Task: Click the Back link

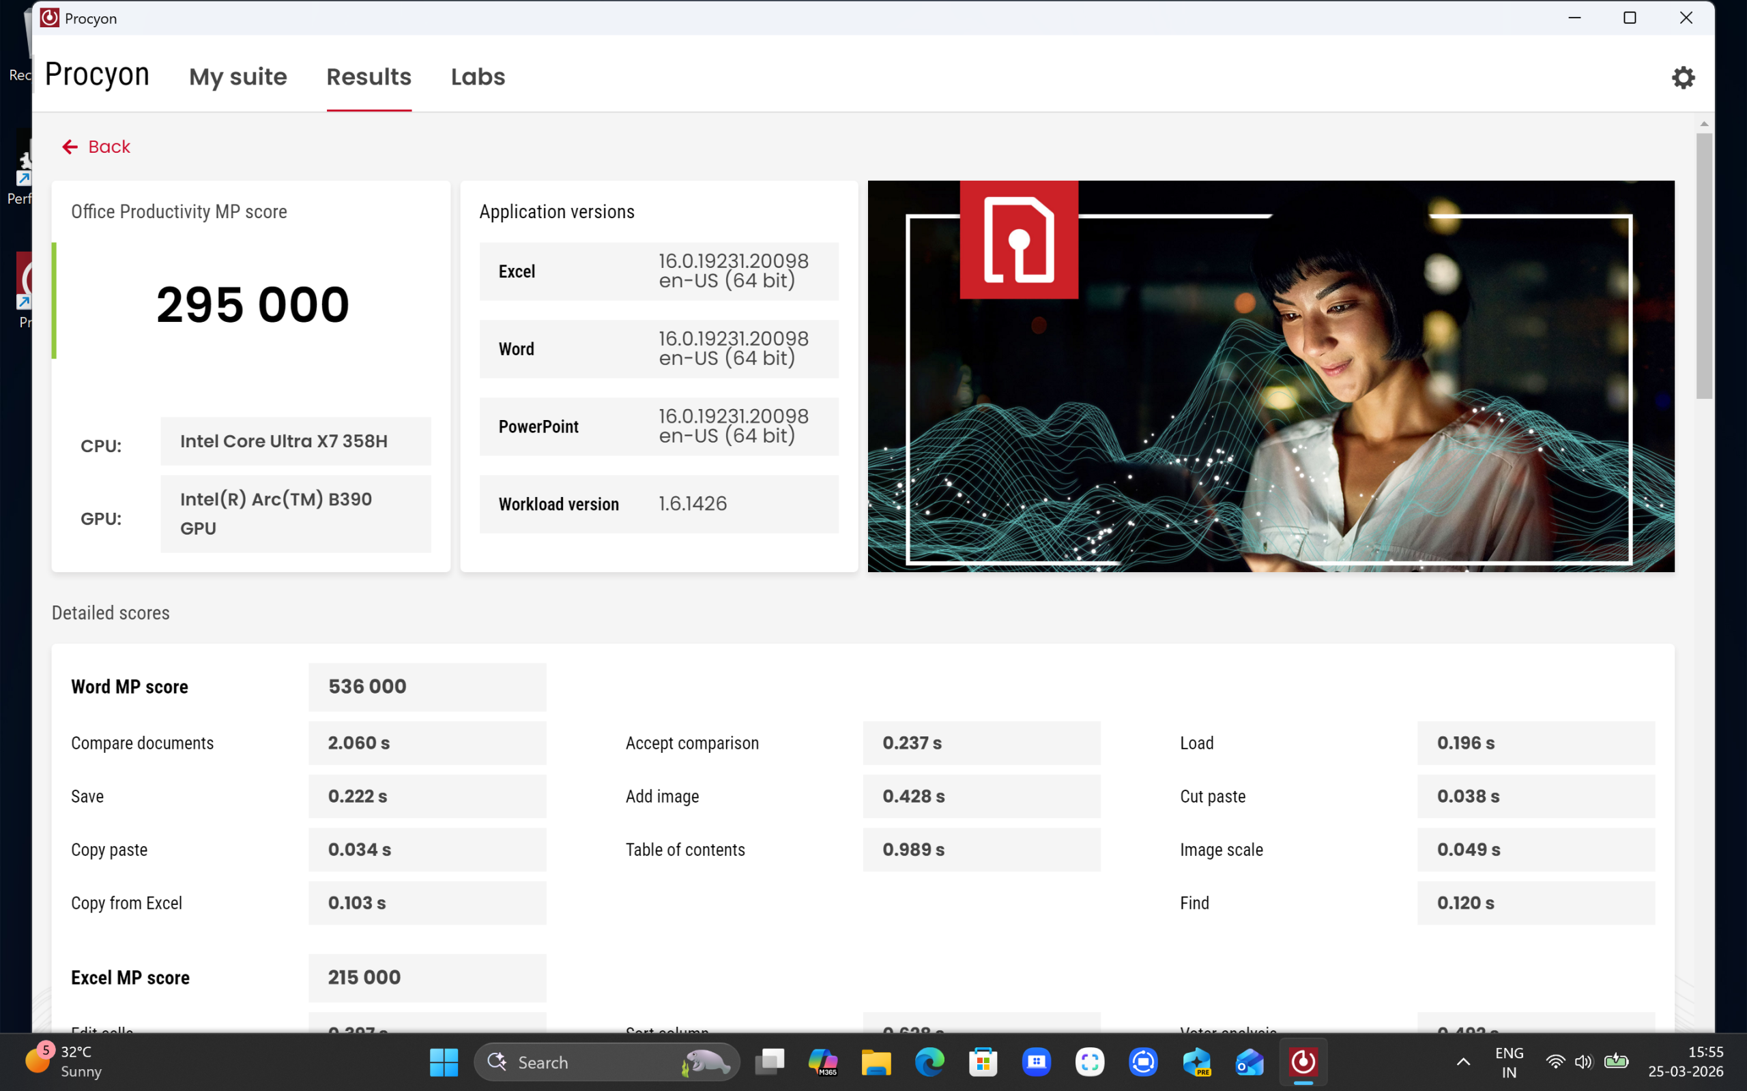Action: (x=109, y=147)
